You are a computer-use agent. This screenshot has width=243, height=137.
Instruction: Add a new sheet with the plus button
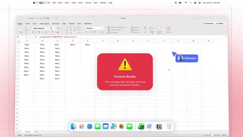[36, 132]
